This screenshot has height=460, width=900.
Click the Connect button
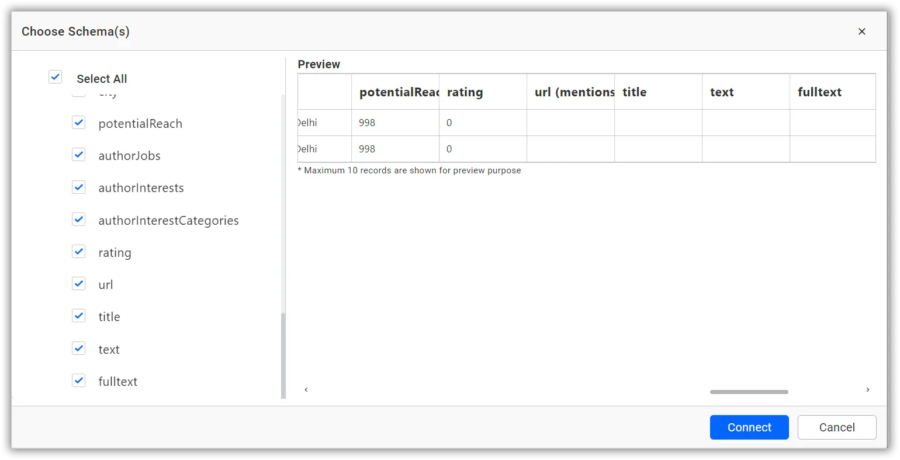(749, 427)
